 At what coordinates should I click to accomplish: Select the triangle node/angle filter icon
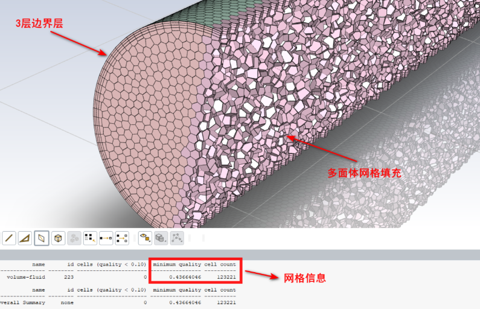coord(25,238)
